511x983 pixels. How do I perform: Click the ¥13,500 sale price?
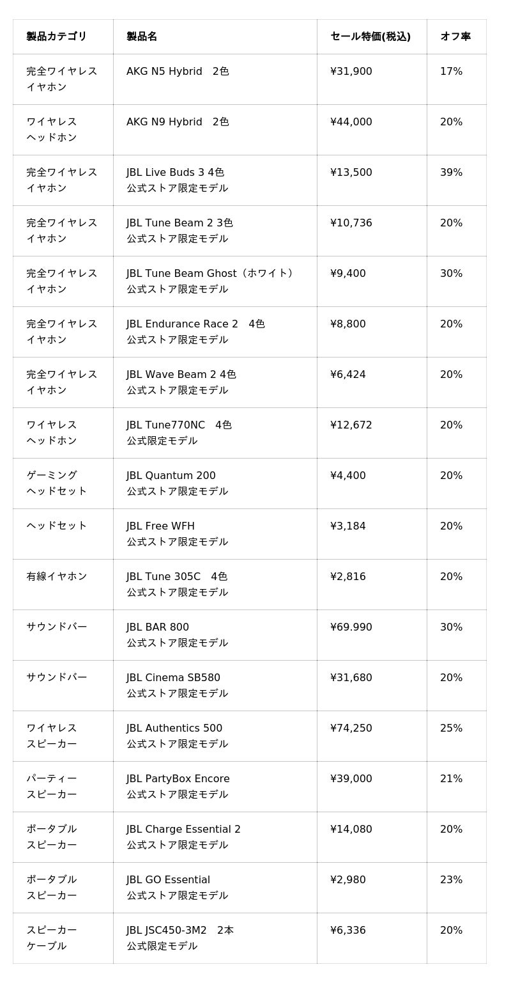coord(351,173)
